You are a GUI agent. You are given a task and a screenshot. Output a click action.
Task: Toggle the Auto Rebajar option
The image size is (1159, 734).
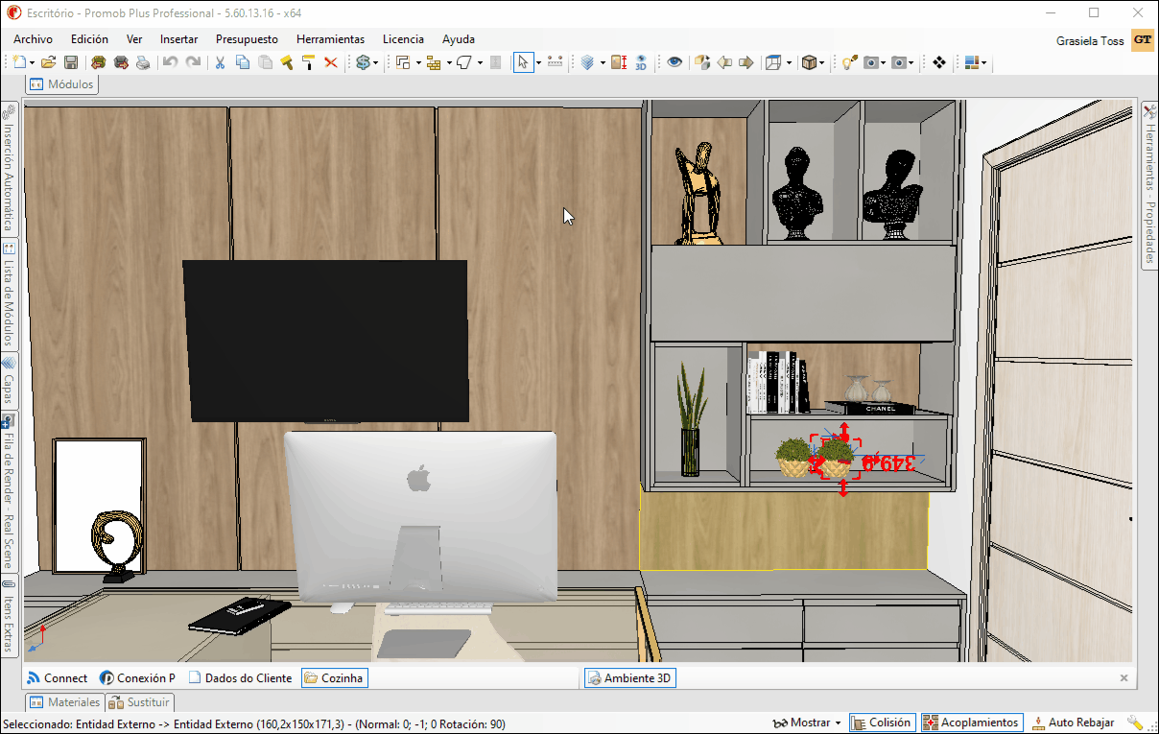click(1073, 722)
